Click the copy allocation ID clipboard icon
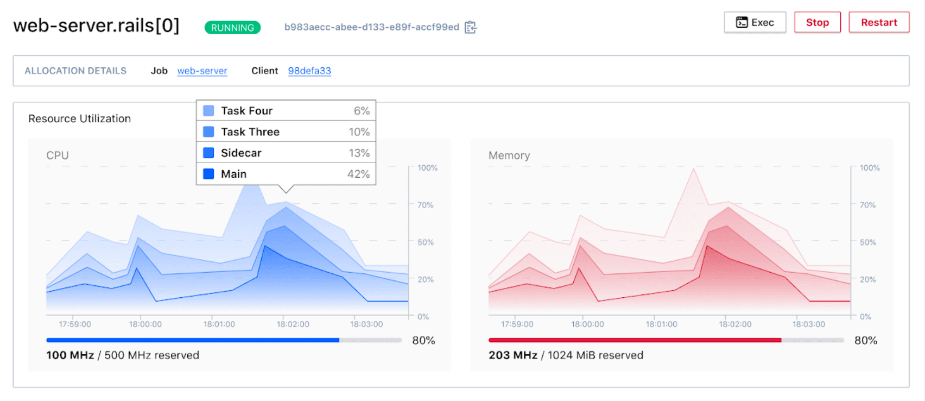Viewport: 925px width, 401px height. coord(471,27)
